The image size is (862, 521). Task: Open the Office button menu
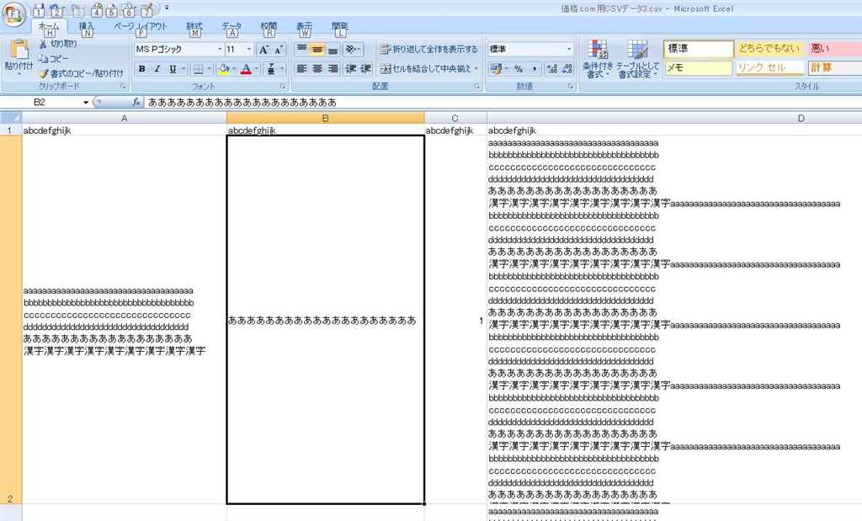pyautogui.click(x=13, y=13)
